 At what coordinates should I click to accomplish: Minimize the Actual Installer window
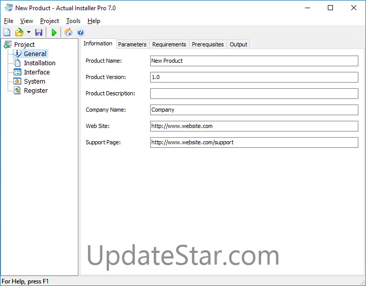307,8
